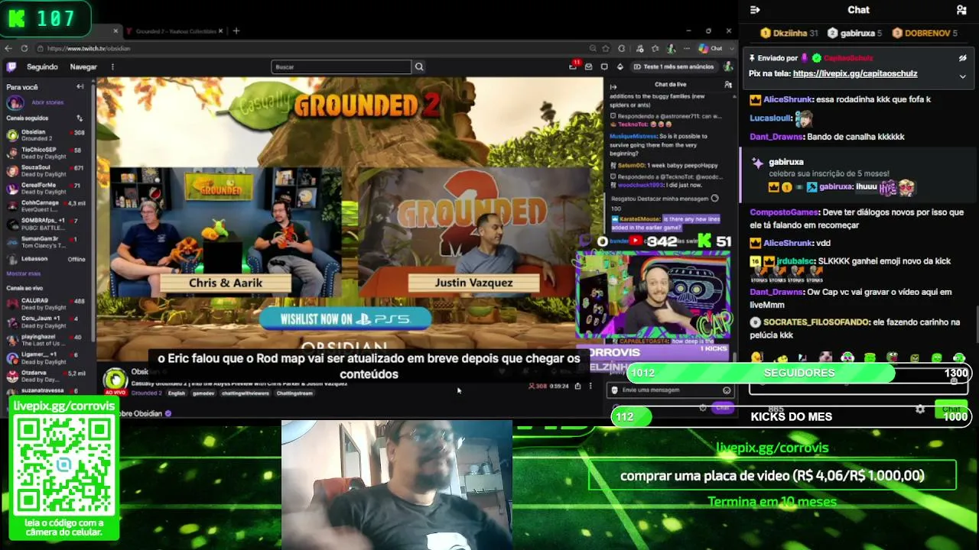
Task: Switch to the Grounded 2 – Yaahoui Collectibles tab
Action: [174, 31]
